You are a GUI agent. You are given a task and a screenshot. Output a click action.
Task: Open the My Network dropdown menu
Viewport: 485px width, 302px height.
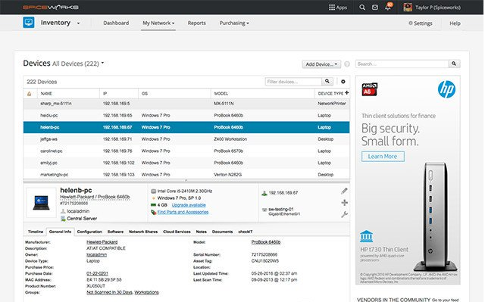(158, 23)
